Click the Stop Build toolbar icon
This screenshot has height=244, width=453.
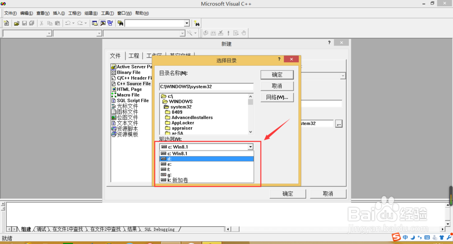pos(221,33)
